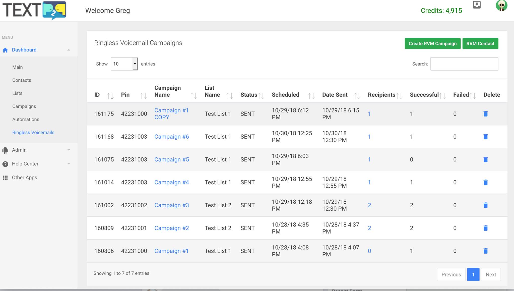
Task: Select Ringless Voicemails in the sidebar
Action: pos(33,132)
